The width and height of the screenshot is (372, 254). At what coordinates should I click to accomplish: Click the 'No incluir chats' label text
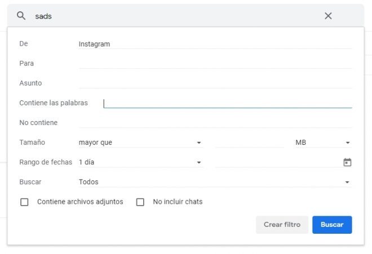pos(178,202)
